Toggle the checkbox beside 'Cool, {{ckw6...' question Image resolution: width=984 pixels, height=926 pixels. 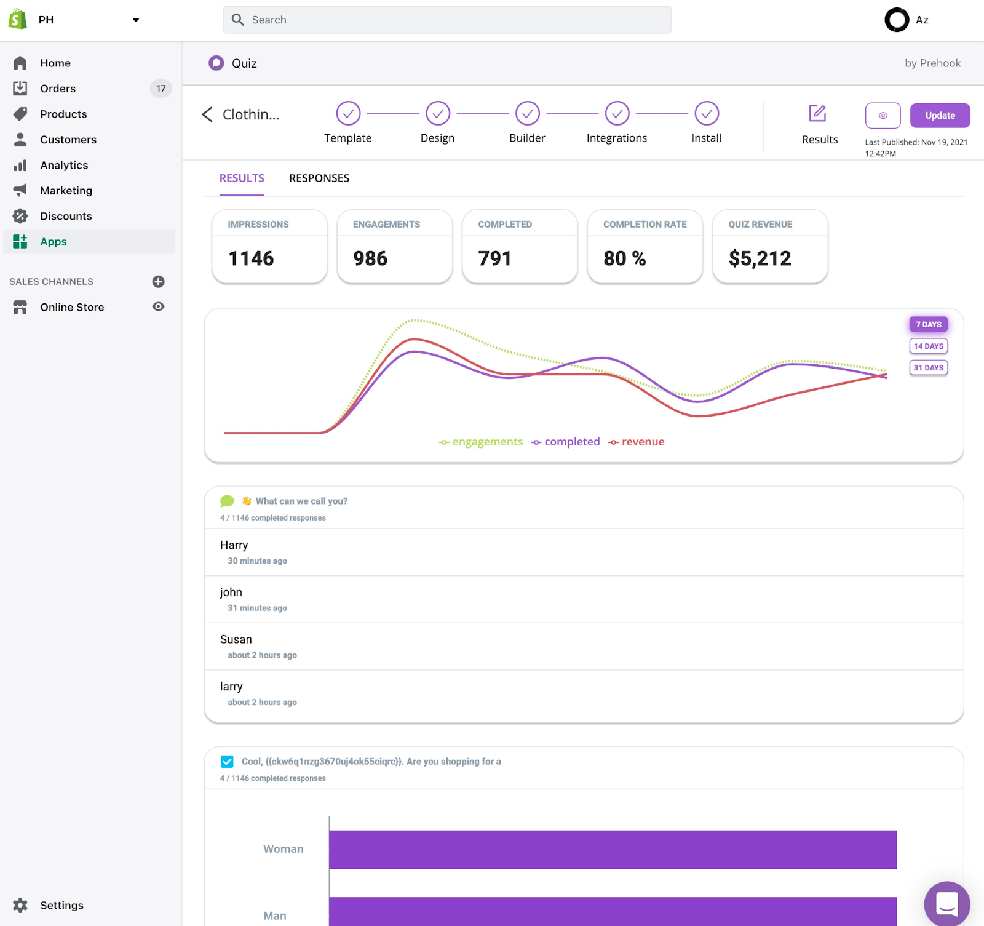(227, 762)
